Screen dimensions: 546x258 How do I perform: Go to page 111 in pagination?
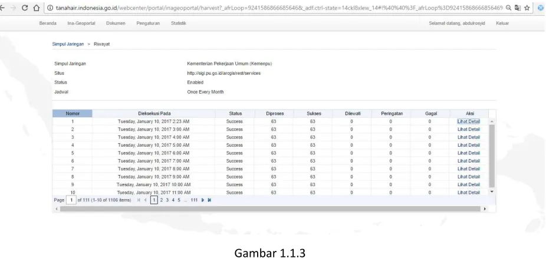point(194,200)
